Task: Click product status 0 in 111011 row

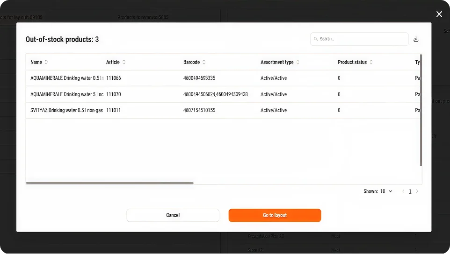Action: click(x=339, y=110)
